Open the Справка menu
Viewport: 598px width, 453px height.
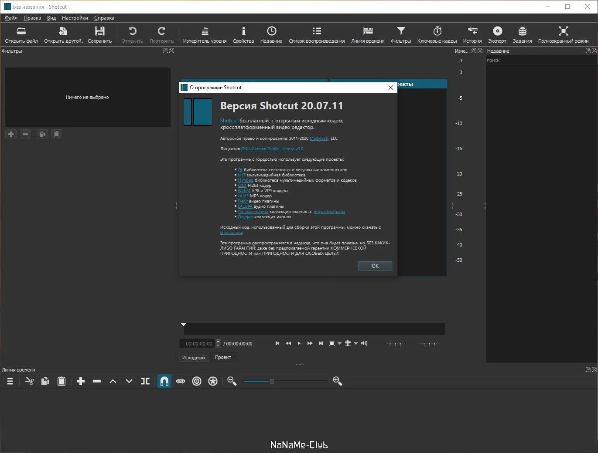104,18
